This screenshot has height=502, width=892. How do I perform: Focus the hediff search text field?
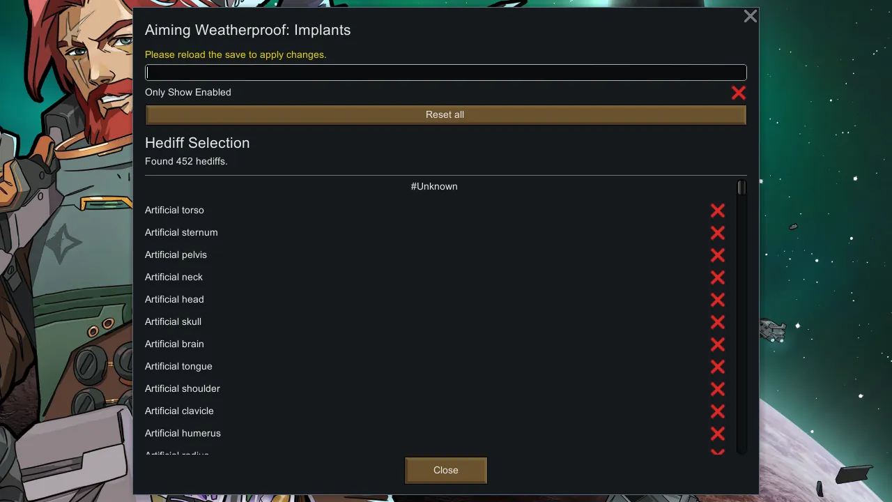pyautogui.click(x=446, y=73)
